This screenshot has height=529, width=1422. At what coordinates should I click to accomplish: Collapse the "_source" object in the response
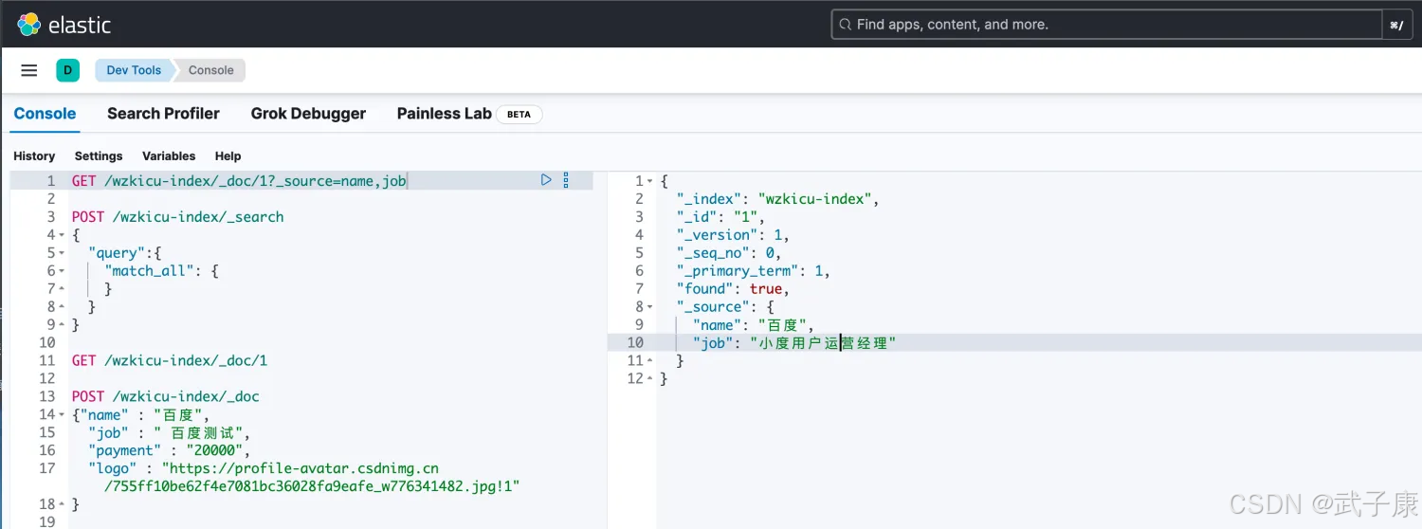point(650,307)
